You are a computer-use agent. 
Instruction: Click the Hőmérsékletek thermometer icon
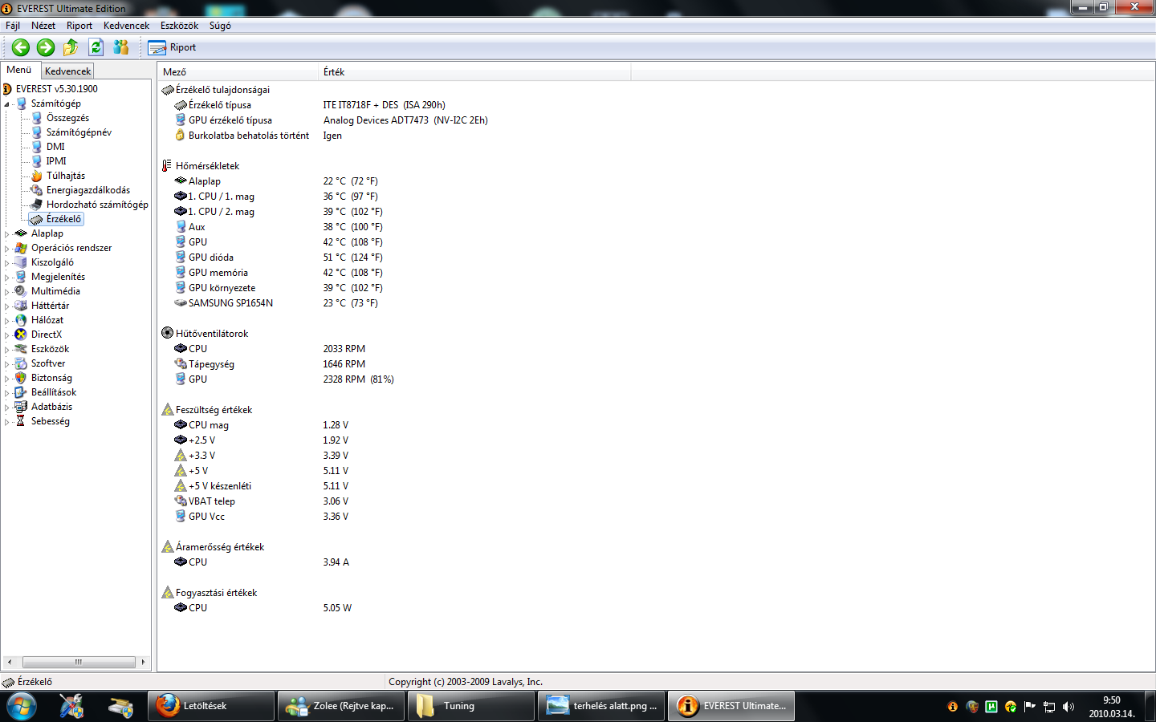[167, 166]
